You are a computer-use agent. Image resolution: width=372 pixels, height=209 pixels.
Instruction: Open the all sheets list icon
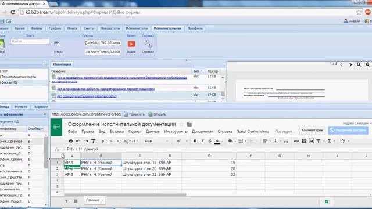[x=76, y=201]
